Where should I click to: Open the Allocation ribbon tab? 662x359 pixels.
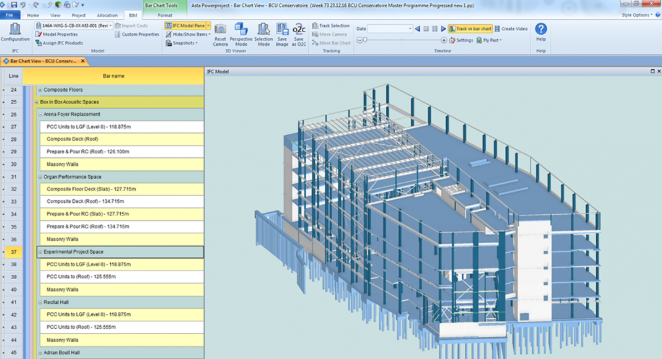[107, 15]
